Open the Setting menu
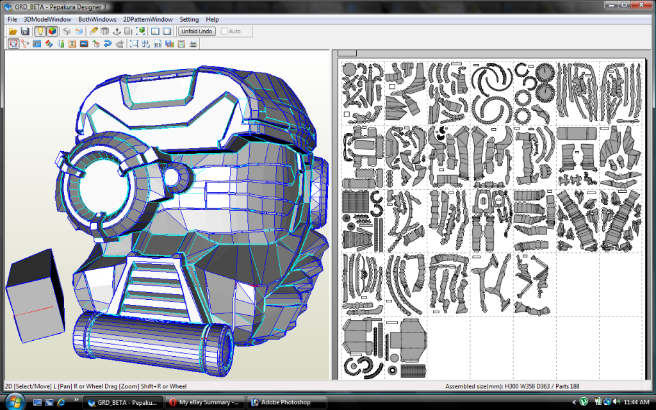The width and height of the screenshot is (656, 410). coord(189,19)
